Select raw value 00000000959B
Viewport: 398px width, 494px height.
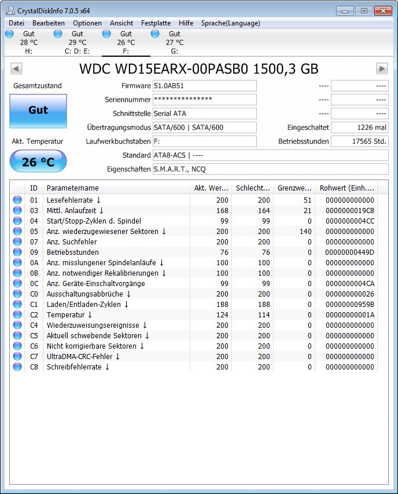coord(350,305)
